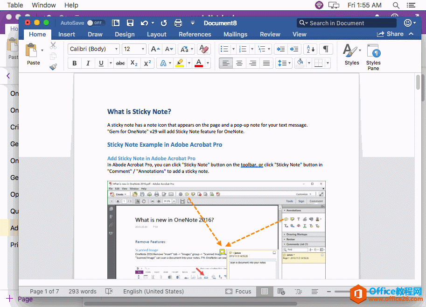Toggle the AutoSave switch
This screenshot has width=426, height=307.
coord(95,23)
